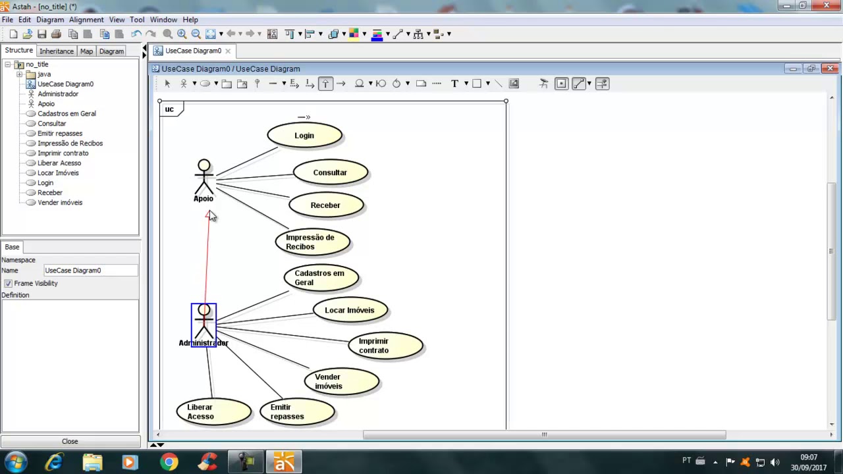Screen dimensions: 843x474
Task: Open the Diagram menu
Action: 50,20
